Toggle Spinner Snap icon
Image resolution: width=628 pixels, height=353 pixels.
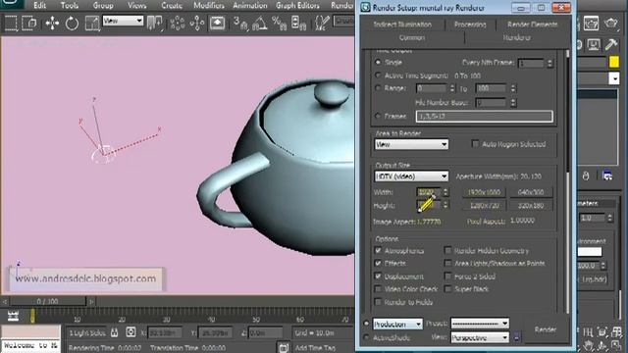(x=298, y=24)
